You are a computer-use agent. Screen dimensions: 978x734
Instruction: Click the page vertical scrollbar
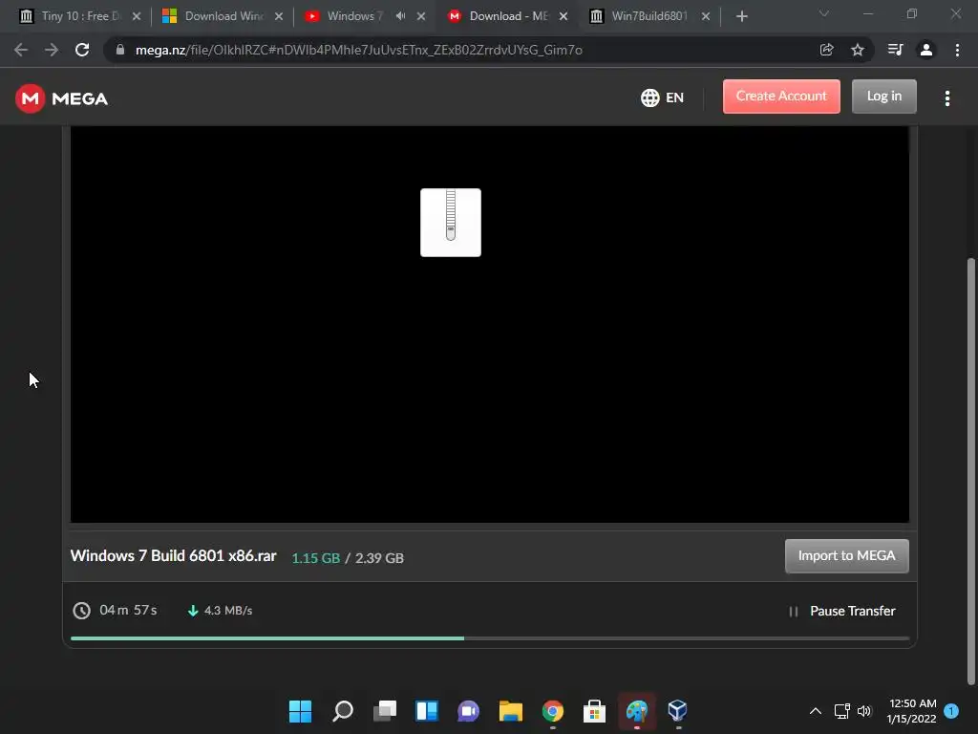point(970,471)
